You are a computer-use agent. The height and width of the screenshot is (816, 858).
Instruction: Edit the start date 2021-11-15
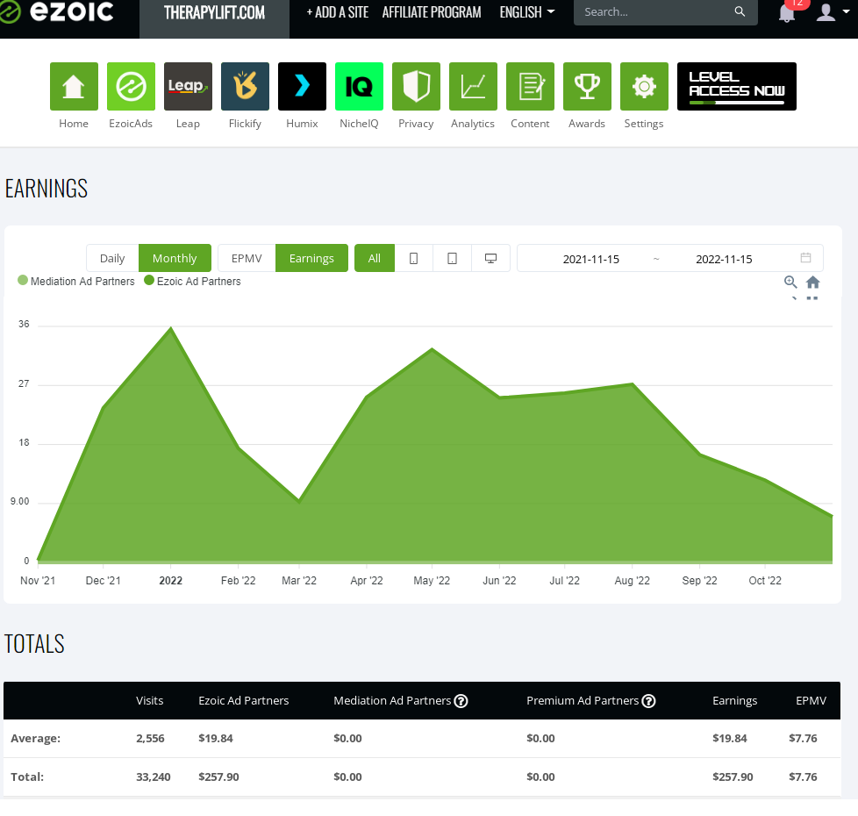591,259
